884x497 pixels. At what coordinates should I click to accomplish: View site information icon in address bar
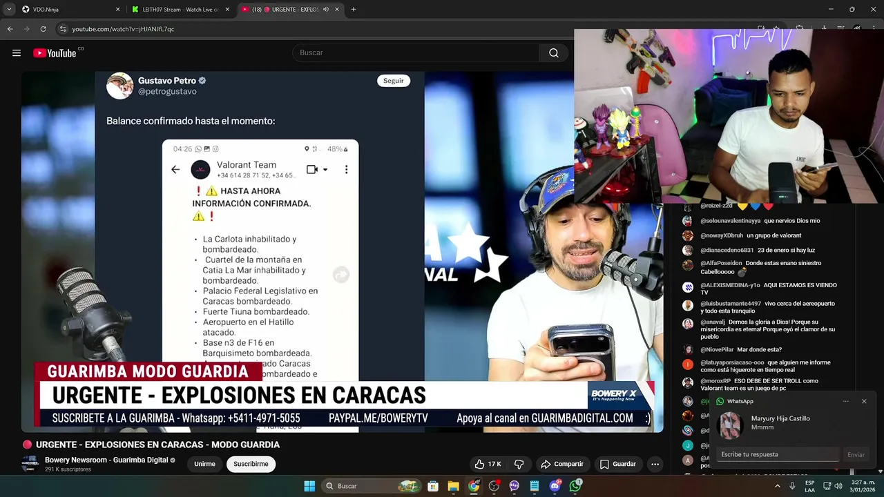click(63, 29)
